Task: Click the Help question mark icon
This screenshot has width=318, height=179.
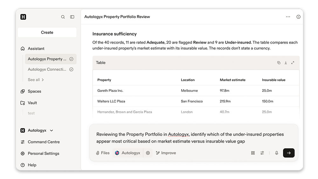Action: pos(23,165)
